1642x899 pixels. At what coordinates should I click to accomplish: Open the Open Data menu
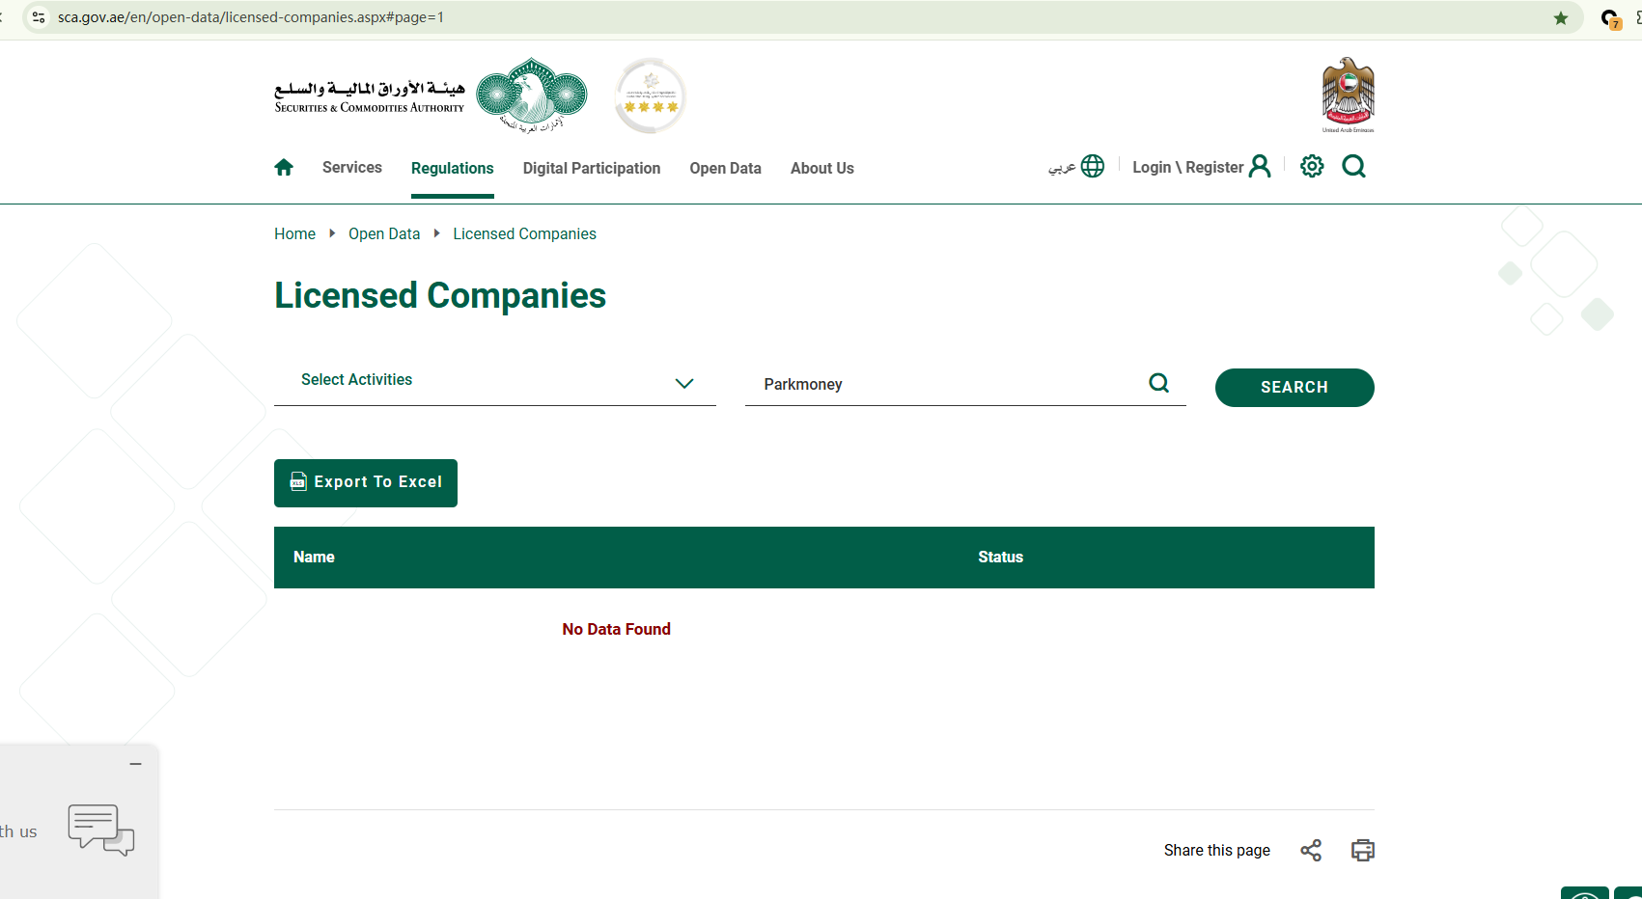pyautogui.click(x=726, y=168)
